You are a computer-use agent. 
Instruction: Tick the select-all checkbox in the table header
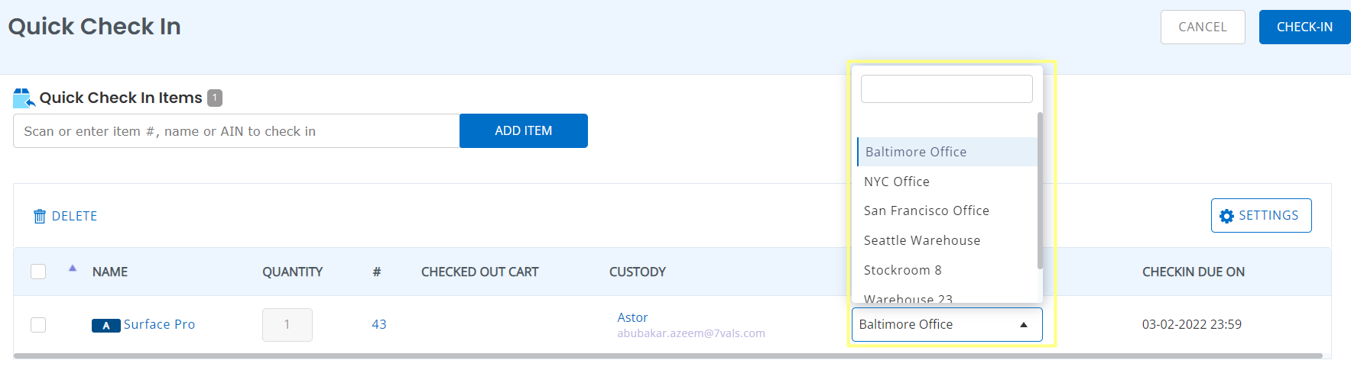[x=38, y=272]
